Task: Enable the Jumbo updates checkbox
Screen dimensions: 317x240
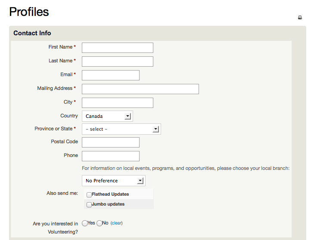Action: (89, 204)
